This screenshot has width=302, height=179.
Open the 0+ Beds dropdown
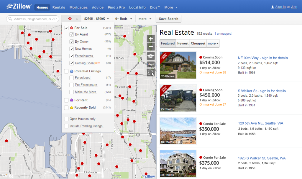click(x=124, y=19)
